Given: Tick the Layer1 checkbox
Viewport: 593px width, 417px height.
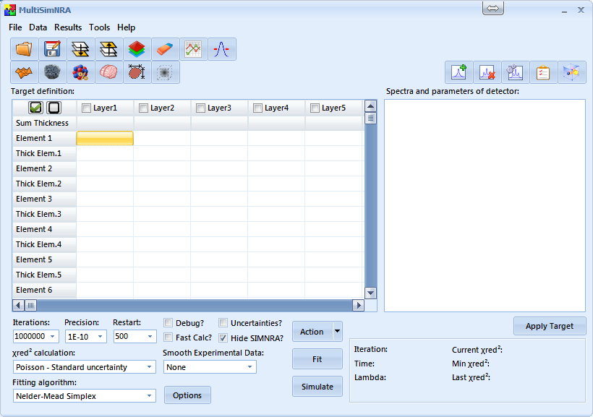Looking at the screenshot, I should (x=86, y=108).
